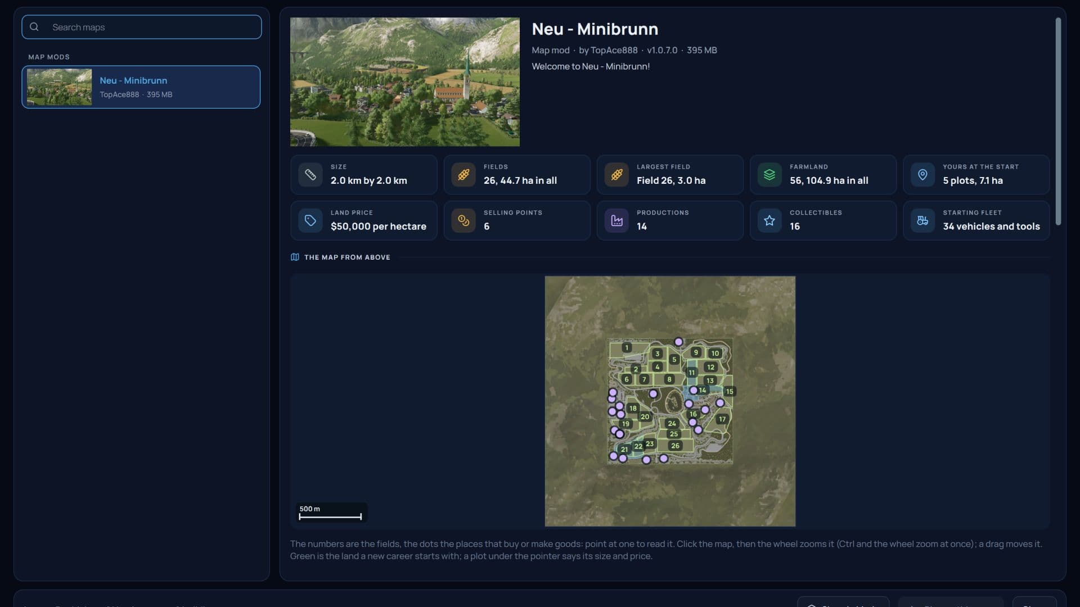This screenshot has height=607, width=1080.
Task: Select field marker 12 on the map
Action: pyautogui.click(x=711, y=367)
